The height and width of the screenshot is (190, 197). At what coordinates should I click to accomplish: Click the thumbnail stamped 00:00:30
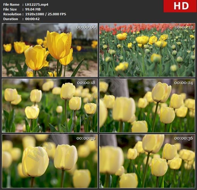pos(50,161)
